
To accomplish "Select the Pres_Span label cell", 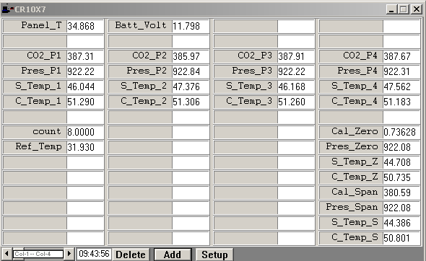I will [x=351, y=208].
